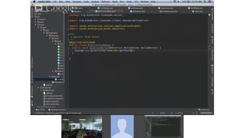
Task: Open the VCS menu
Action: pos(136,2)
